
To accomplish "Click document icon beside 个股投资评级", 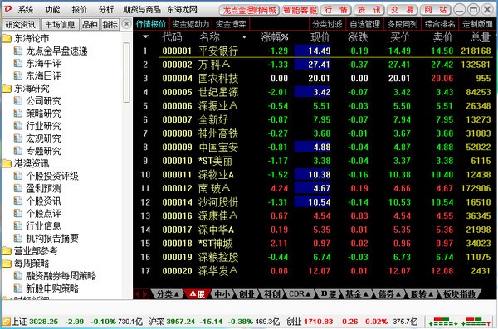I will [18, 176].
